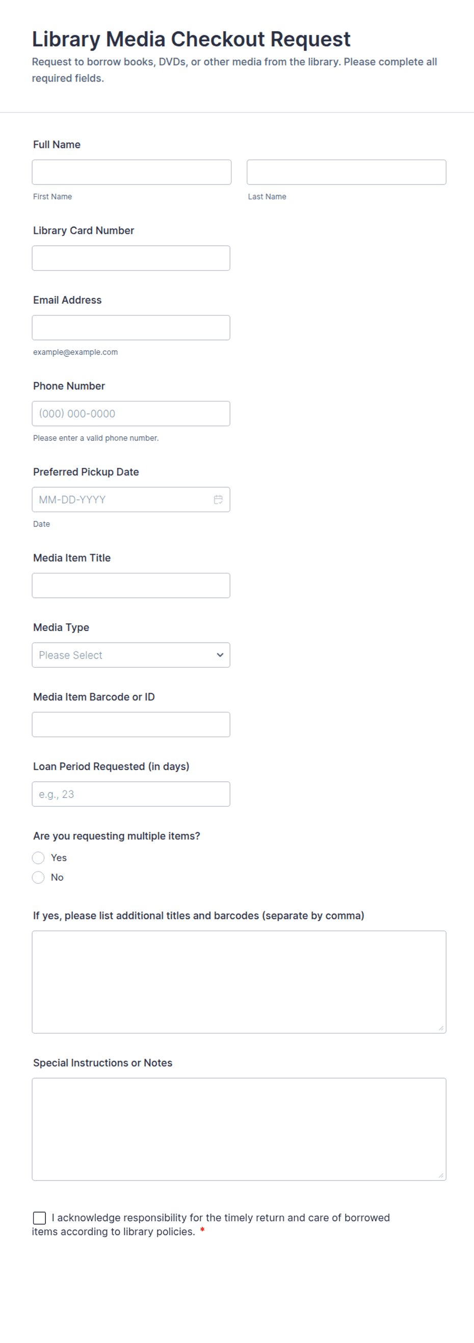Viewport: 474px width, 1343px height.
Task: Check the responsibility acknowledgment checkbox
Action: [40, 1217]
